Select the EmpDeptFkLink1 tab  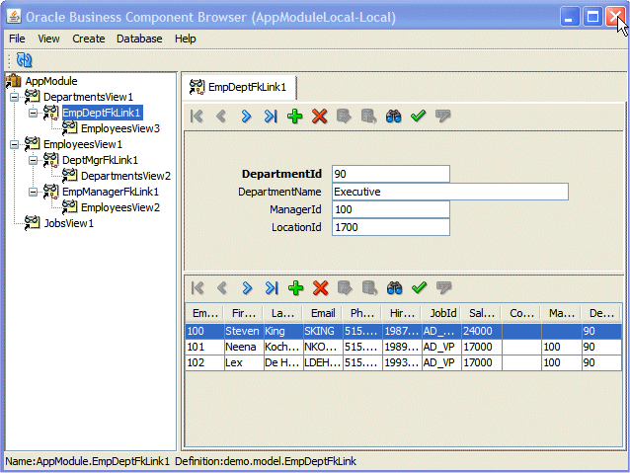239,87
